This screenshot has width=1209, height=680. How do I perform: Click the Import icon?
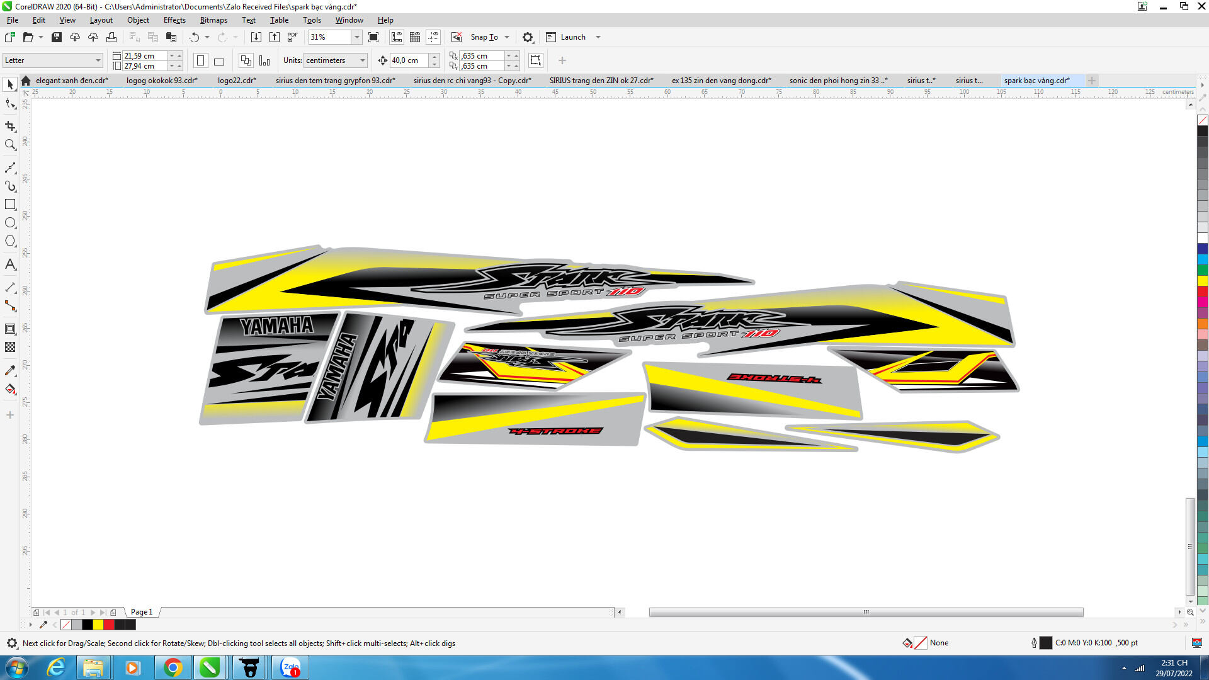pyautogui.click(x=256, y=37)
